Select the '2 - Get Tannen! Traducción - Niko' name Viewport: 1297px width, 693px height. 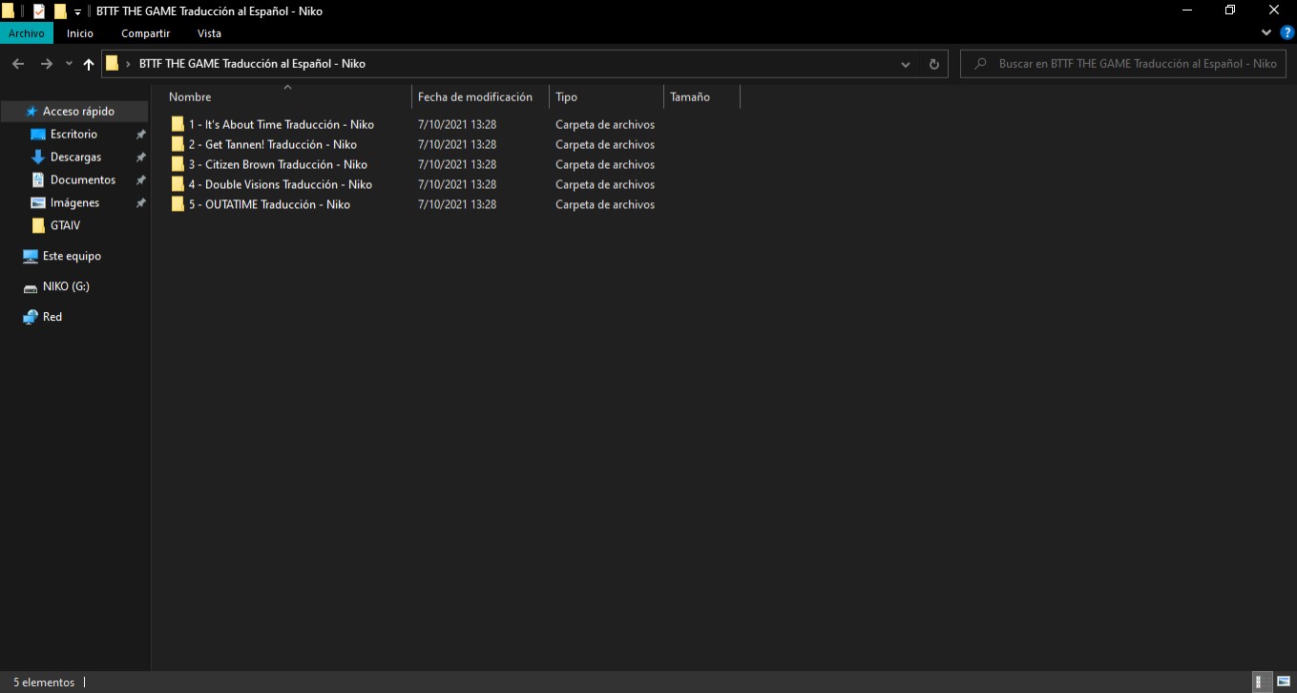(x=273, y=145)
